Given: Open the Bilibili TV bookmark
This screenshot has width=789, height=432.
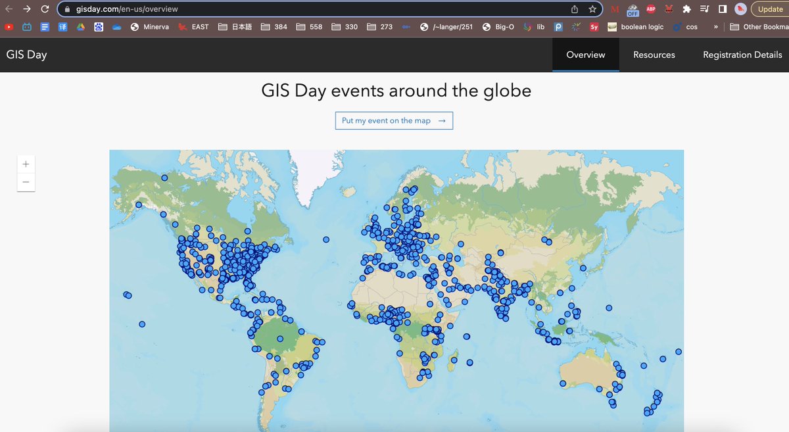Looking at the screenshot, I should click(x=27, y=27).
